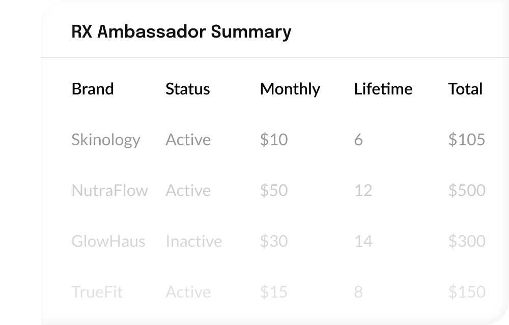Select the lifetime value 14 for GlowHaus

(x=363, y=241)
